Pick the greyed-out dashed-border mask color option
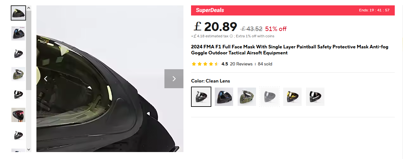This screenshot has width=403, height=159. pyautogui.click(x=270, y=97)
